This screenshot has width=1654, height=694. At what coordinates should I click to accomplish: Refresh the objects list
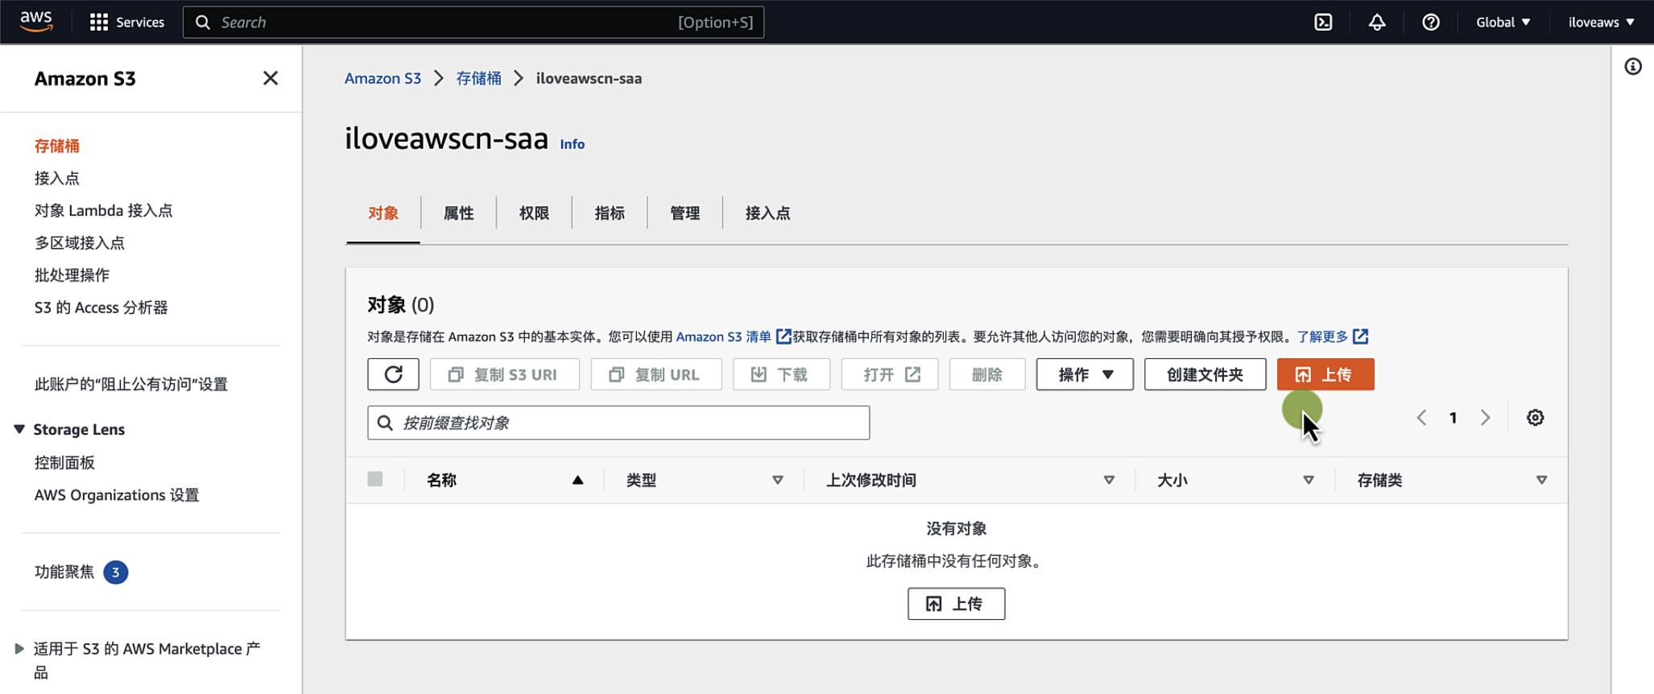pos(393,374)
